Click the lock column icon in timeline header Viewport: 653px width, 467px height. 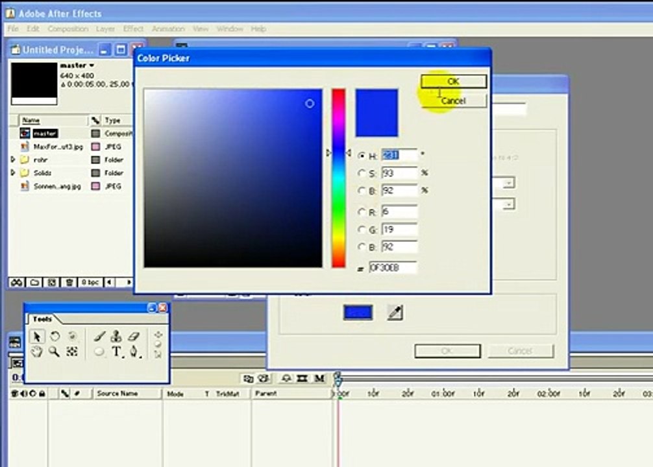tap(42, 393)
